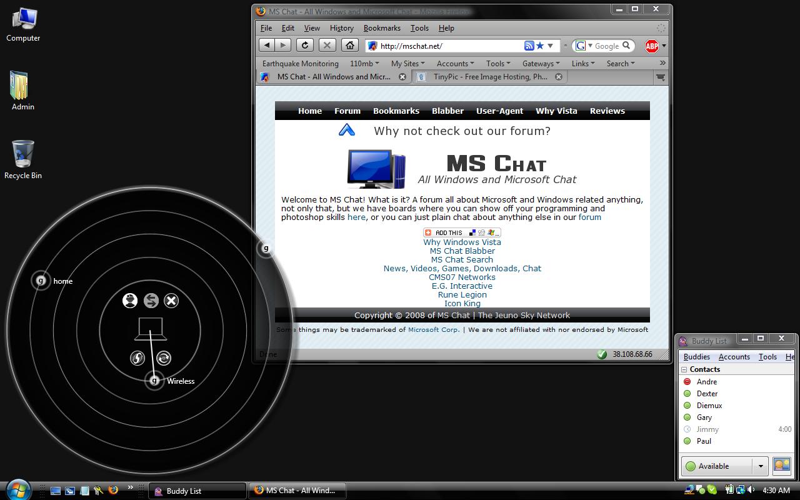Screen dimensions: 800x500
Task: Click the swap arrows icon in radar widget
Action: [151, 301]
